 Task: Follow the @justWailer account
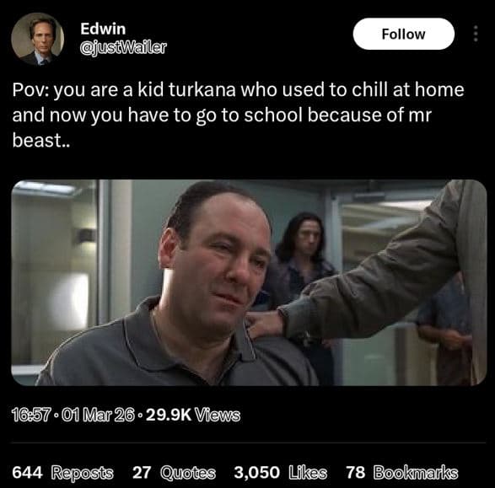(403, 34)
